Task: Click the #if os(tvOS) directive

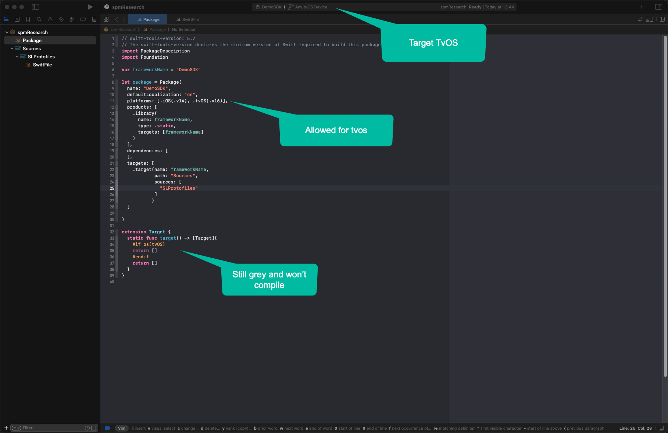Action: point(149,244)
